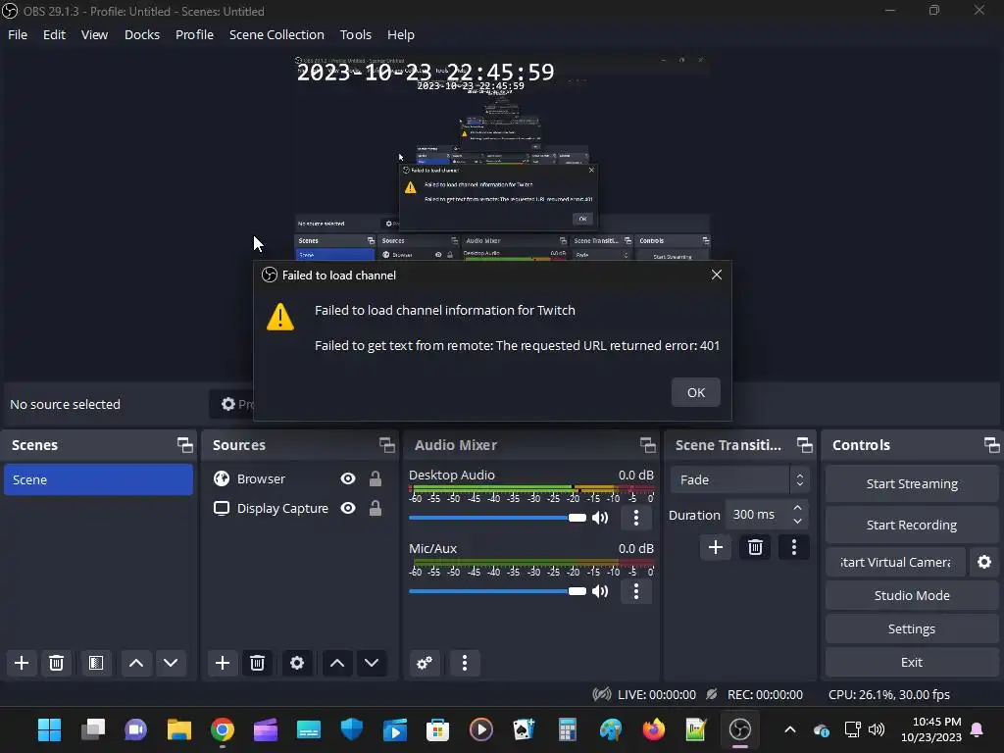Select the Scene item in Scenes list
The height and width of the screenshot is (753, 1004).
98,479
